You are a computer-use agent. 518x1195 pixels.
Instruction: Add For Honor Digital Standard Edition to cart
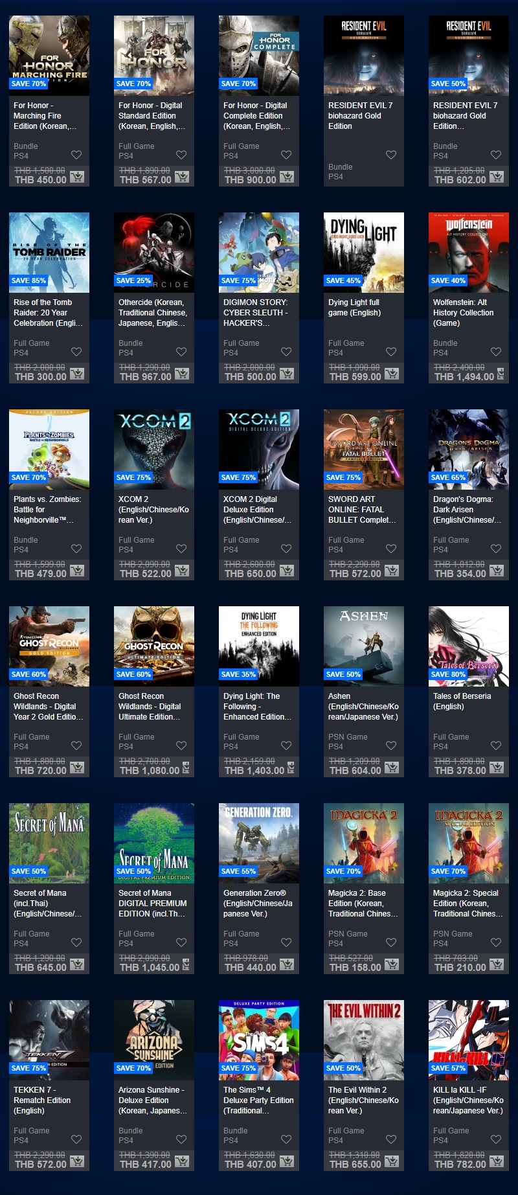(x=182, y=177)
